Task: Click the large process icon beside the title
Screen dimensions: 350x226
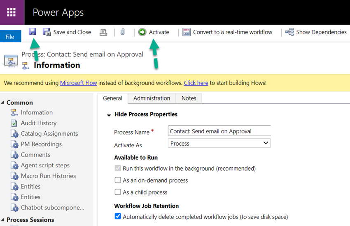Action: [x=10, y=61]
